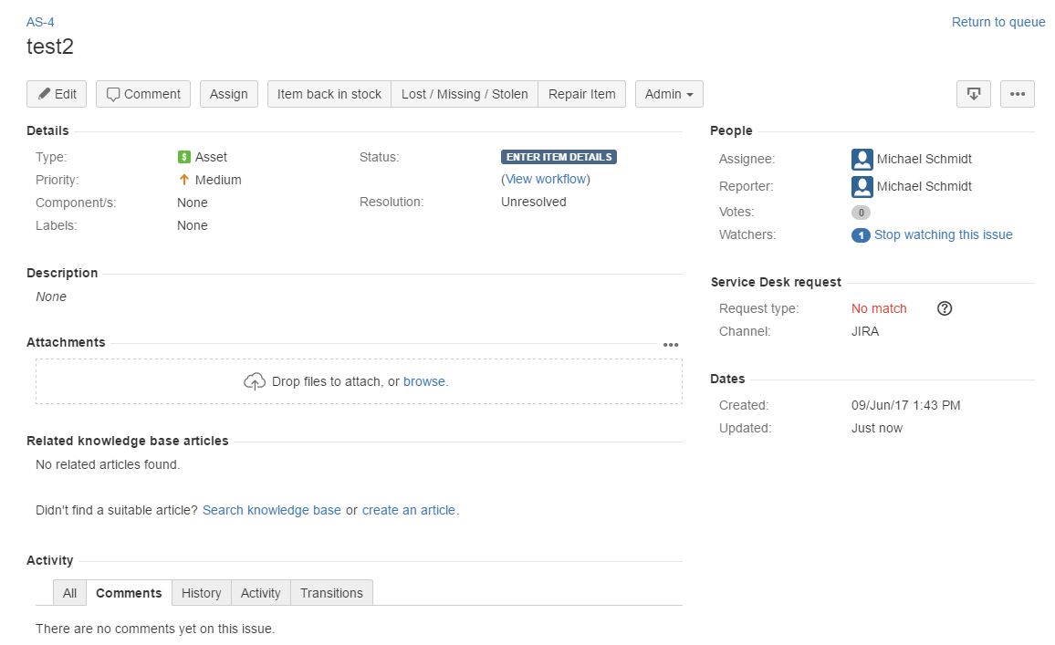Switch to the Transitions tab
Screen dimensions: 1055x645
(331, 593)
